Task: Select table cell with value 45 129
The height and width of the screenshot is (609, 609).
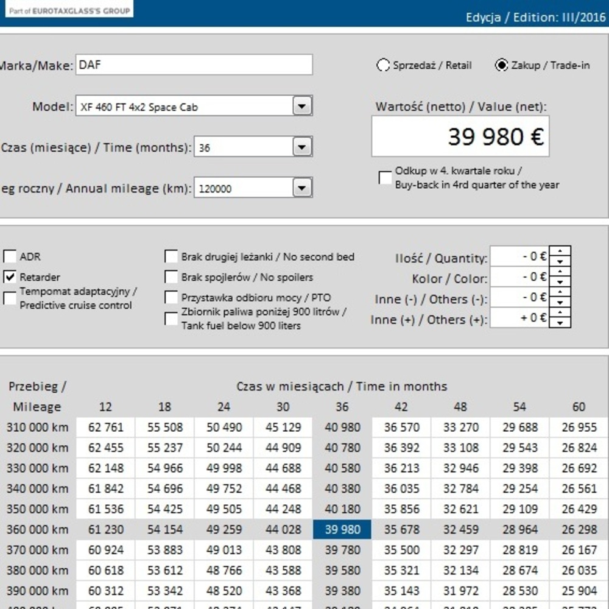Action: tap(283, 428)
